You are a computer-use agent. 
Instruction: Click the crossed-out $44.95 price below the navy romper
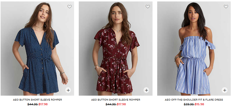[33, 104]
